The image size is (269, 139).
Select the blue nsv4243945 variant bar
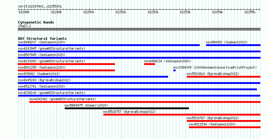click(139, 51)
